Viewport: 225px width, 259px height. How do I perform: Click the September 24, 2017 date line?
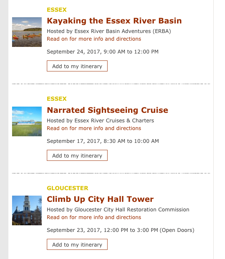coord(102,52)
